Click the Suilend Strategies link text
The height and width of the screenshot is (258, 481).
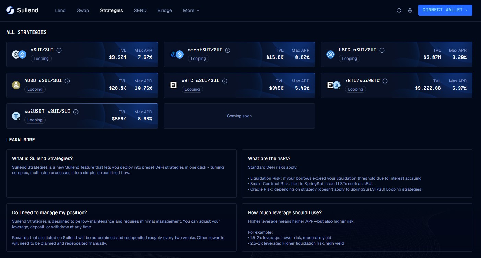(30, 167)
